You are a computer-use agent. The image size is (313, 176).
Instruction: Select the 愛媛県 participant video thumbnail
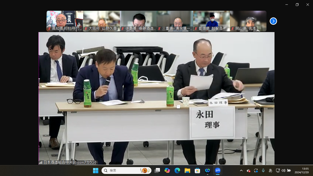(x=211, y=21)
